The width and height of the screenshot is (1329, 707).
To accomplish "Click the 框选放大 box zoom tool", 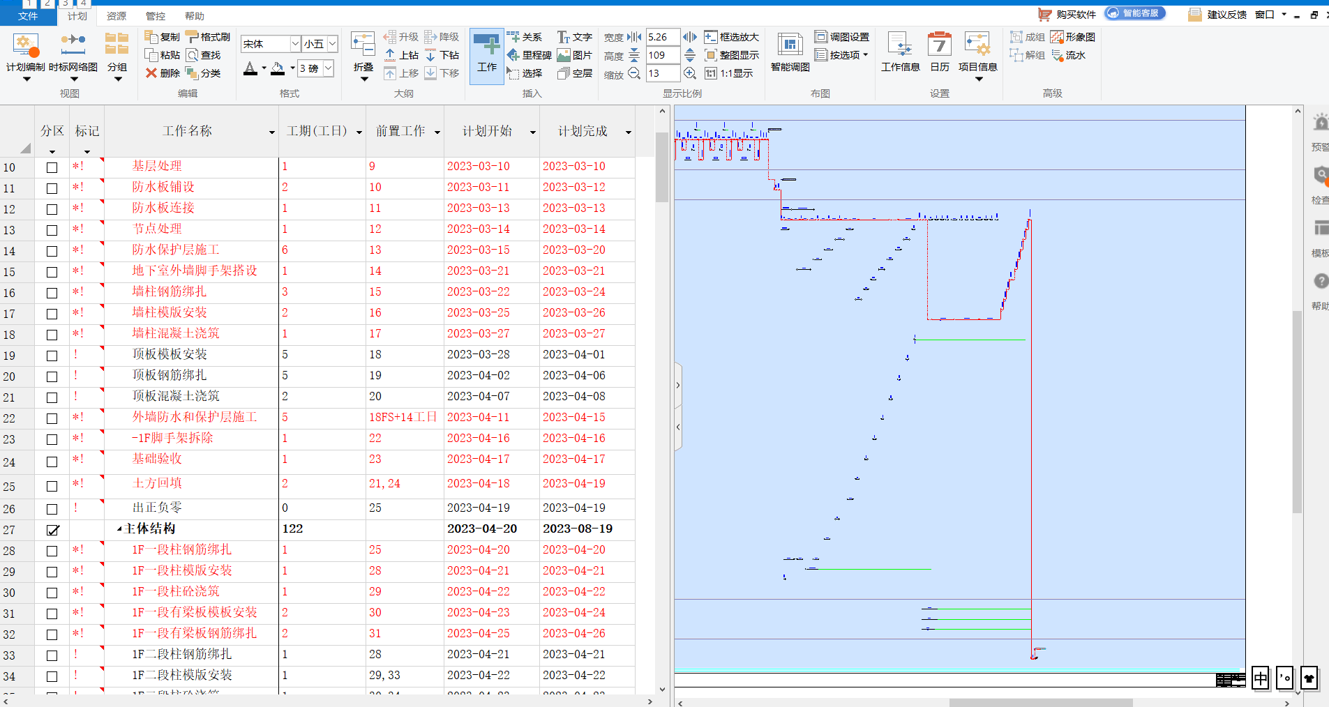I will (731, 36).
